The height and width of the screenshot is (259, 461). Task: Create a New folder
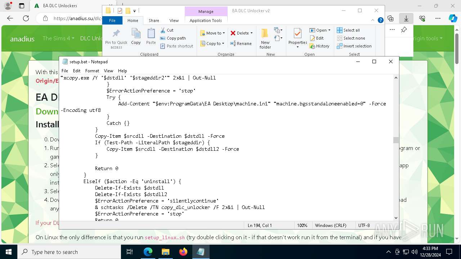265,38
